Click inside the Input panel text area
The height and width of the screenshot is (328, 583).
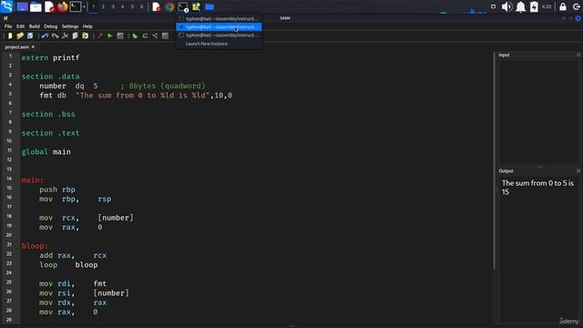pyautogui.click(x=538, y=111)
